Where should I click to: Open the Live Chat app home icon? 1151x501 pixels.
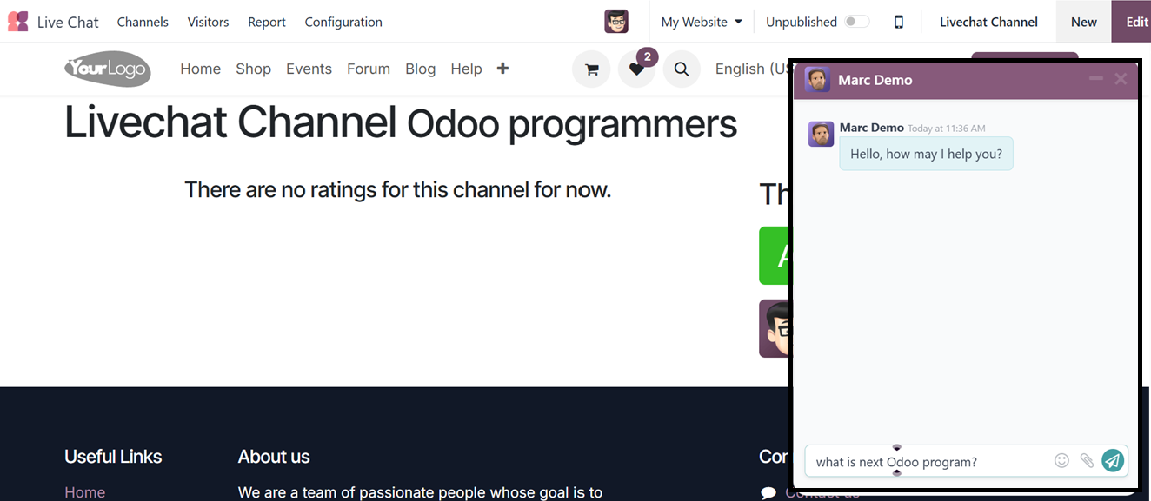tap(17, 22)
